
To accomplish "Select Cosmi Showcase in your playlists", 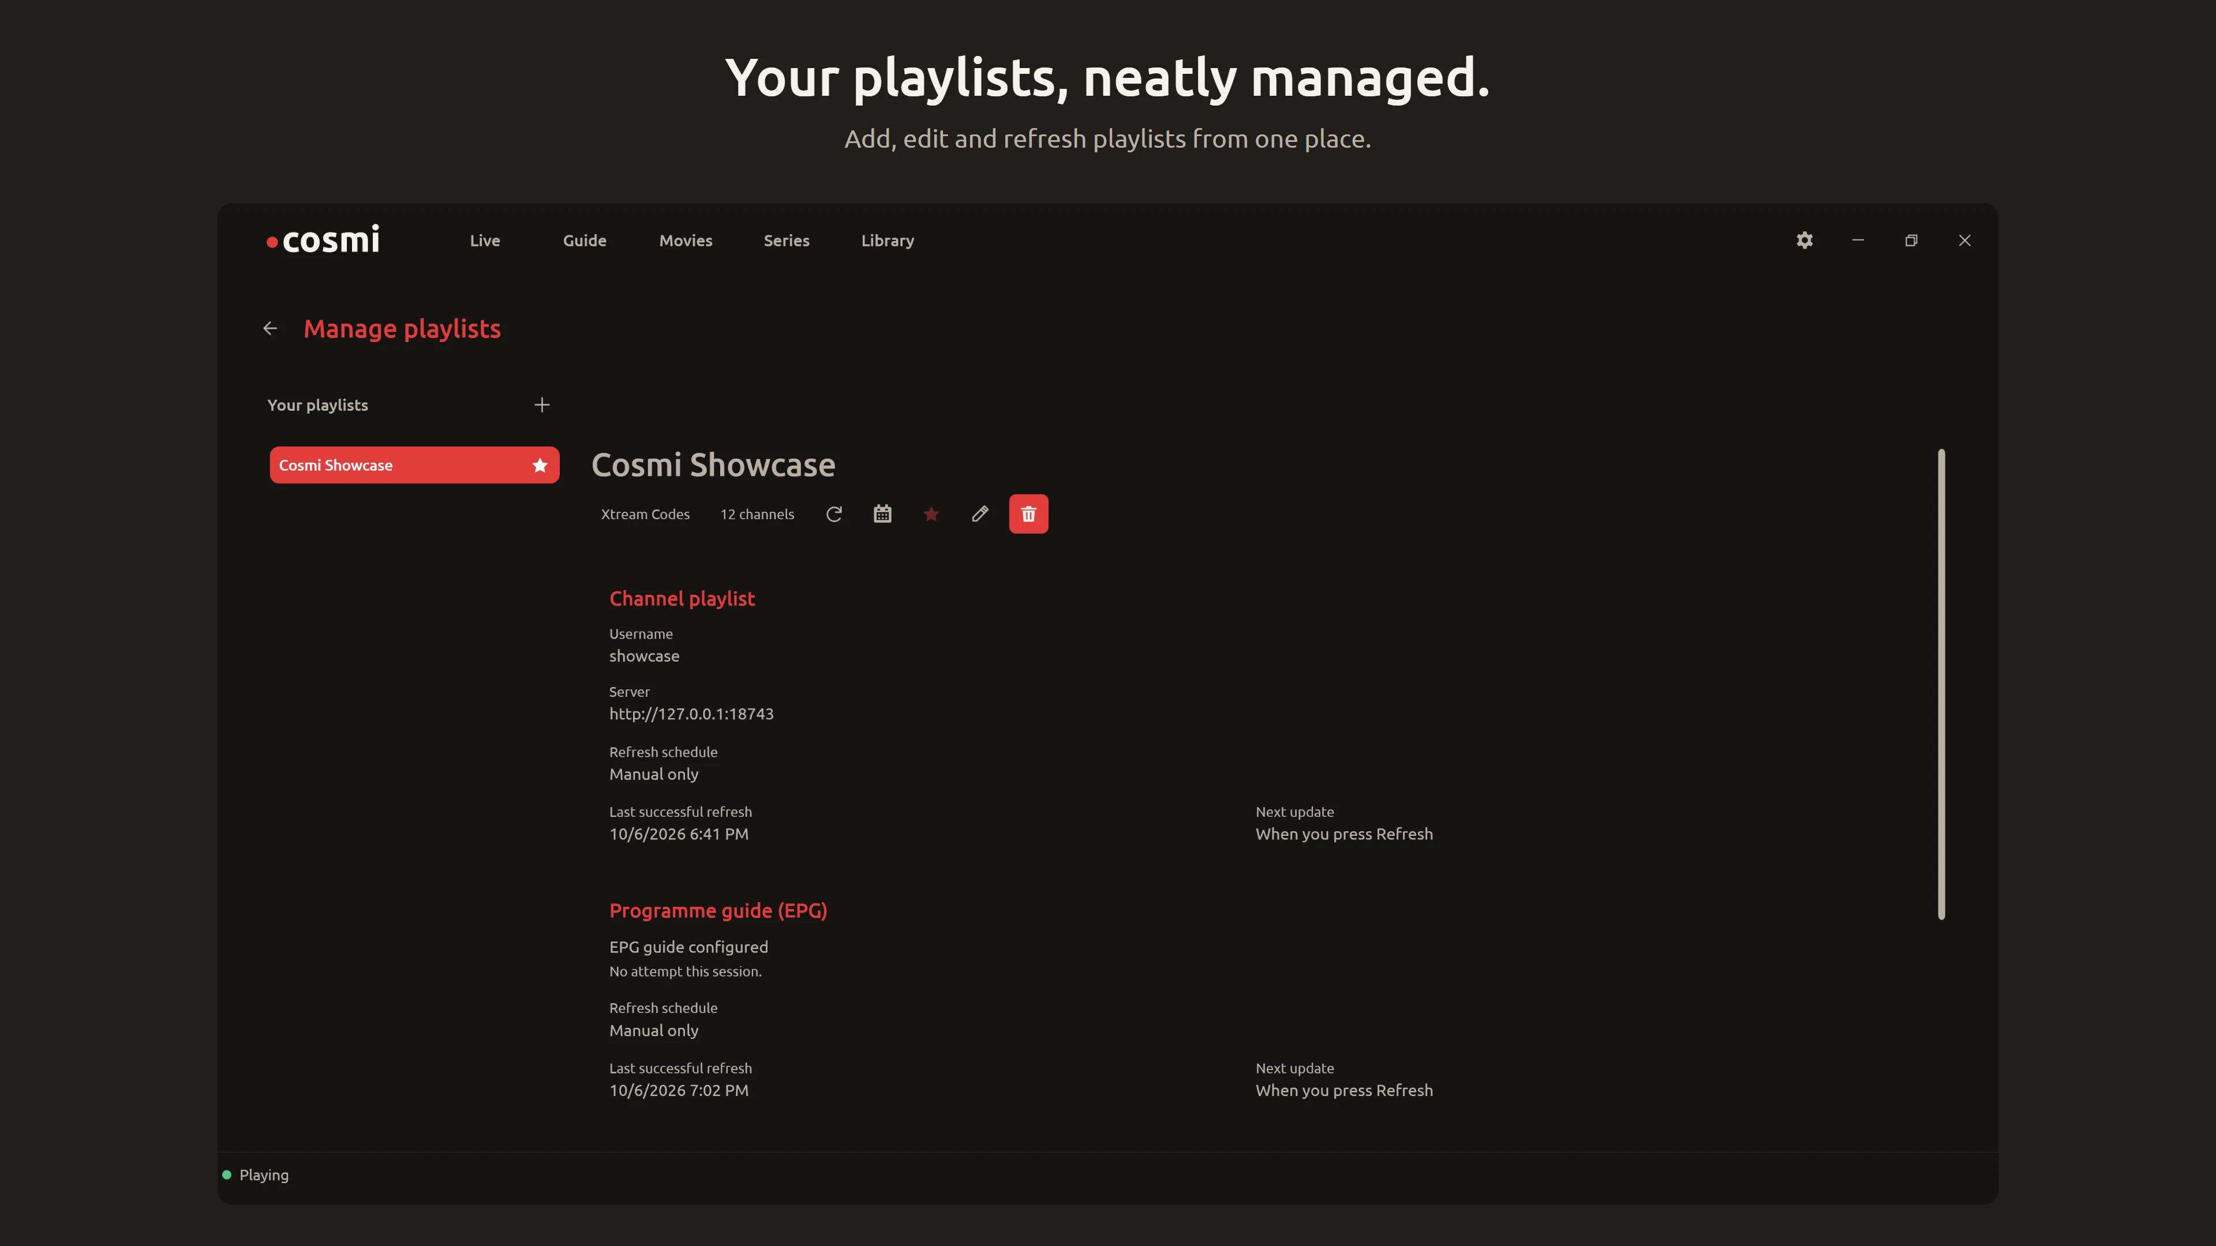I will (415, 465).
